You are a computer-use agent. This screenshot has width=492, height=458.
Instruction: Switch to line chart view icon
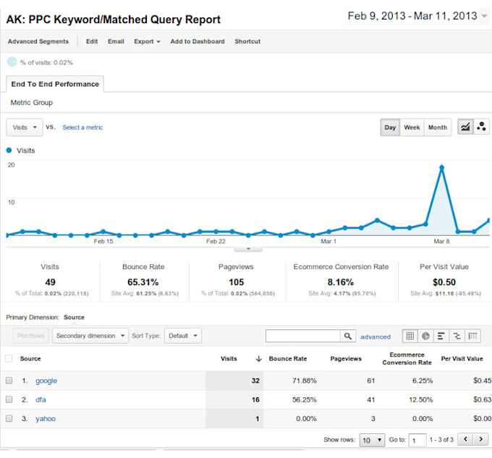[465, 127]
